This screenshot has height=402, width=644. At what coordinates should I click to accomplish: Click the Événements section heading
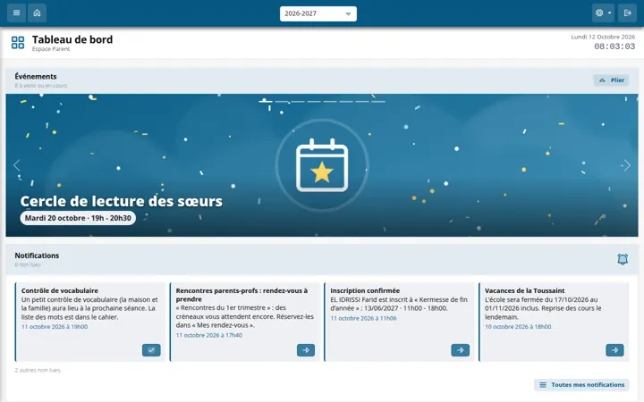pos(36,76)
